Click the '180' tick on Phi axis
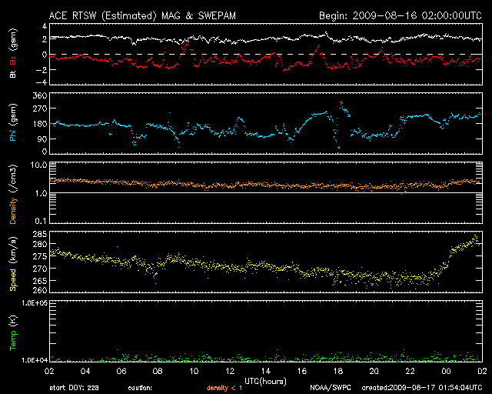492x394 pixels. [40, 124]
